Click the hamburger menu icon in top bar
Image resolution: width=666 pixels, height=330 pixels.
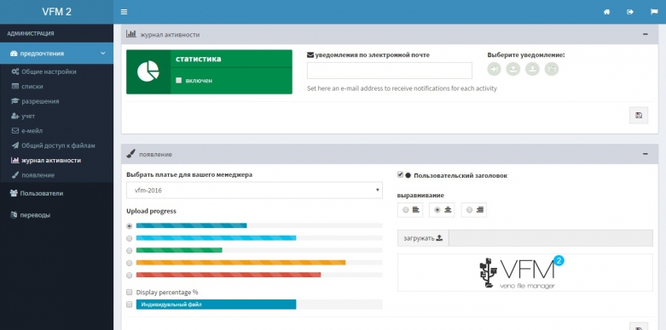tap(124, 12)
